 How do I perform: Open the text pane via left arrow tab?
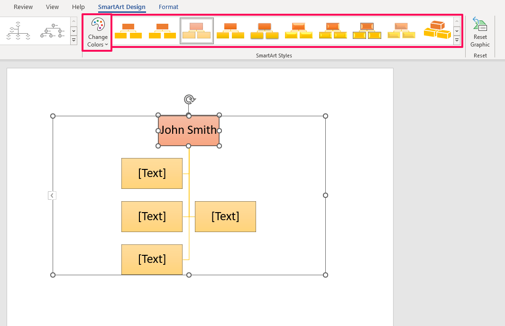pos(52,196)
